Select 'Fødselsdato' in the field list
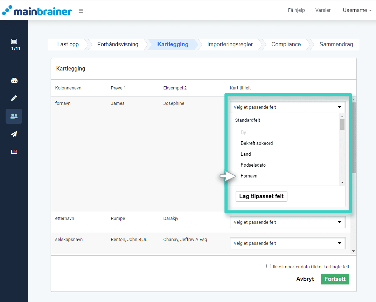376x302 pixels. pyautogui.click(x=253, y=165)
